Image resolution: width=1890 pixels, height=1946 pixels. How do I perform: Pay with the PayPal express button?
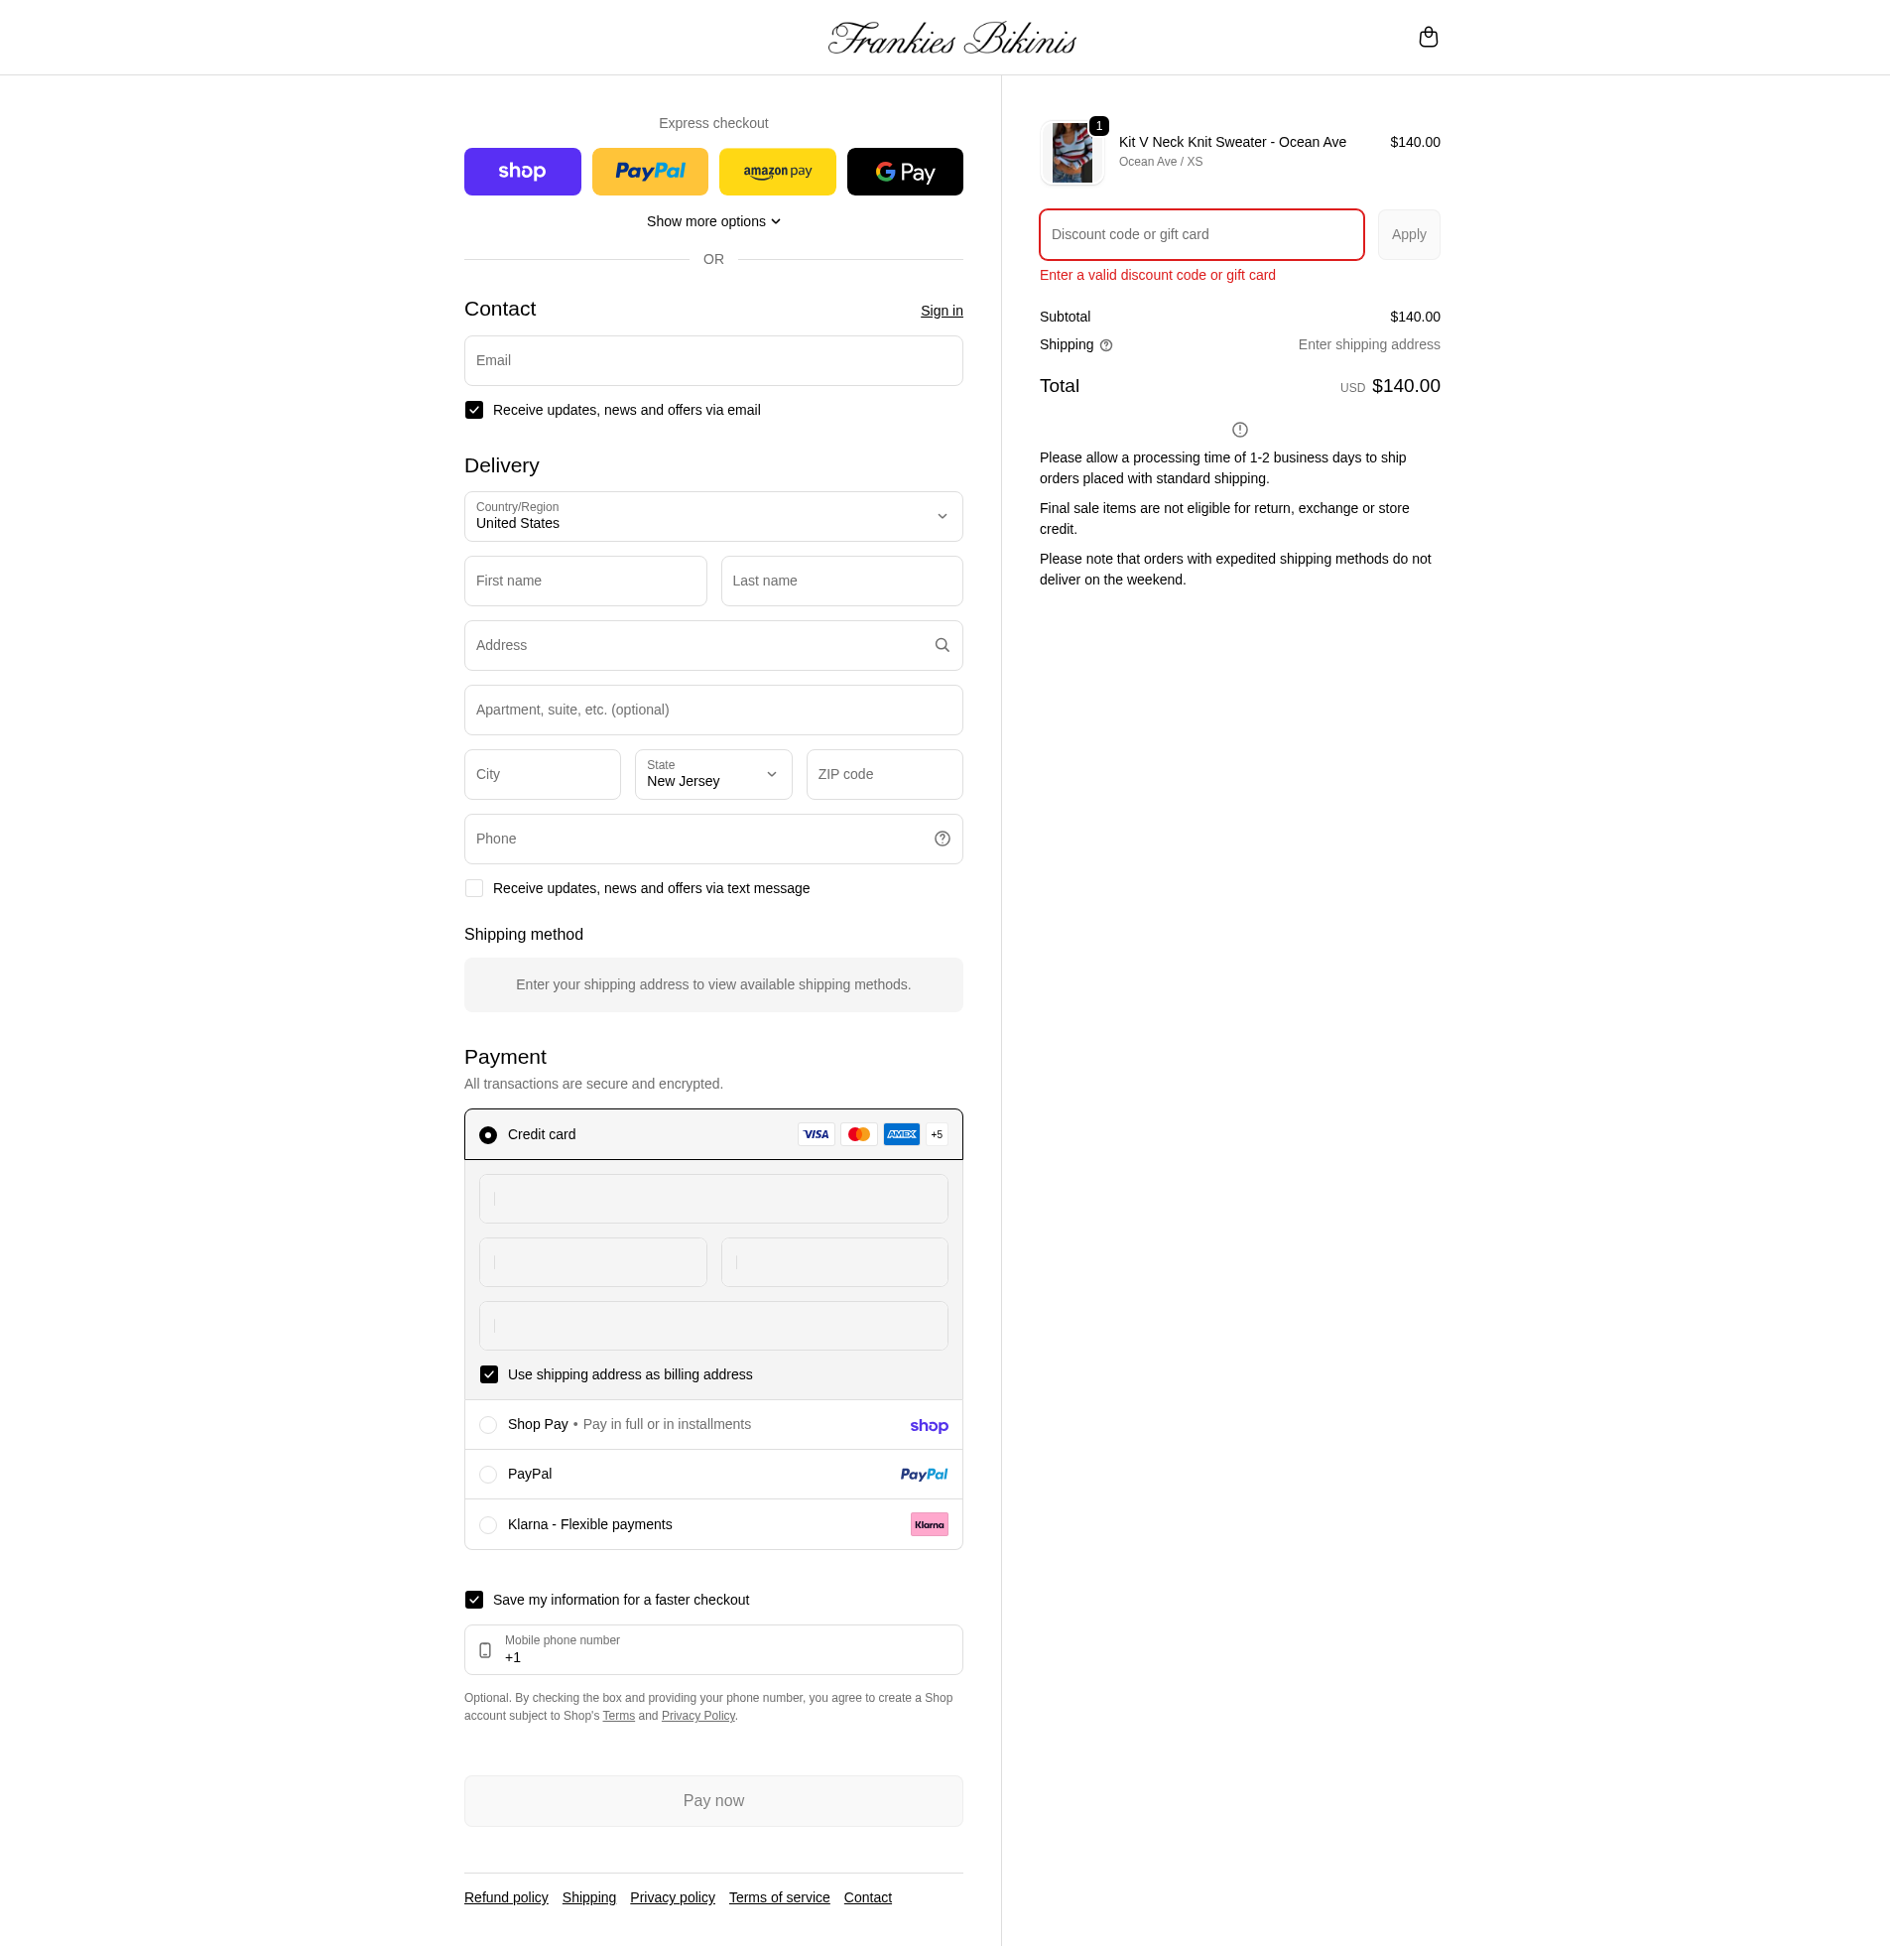click(x=650, y=172)
